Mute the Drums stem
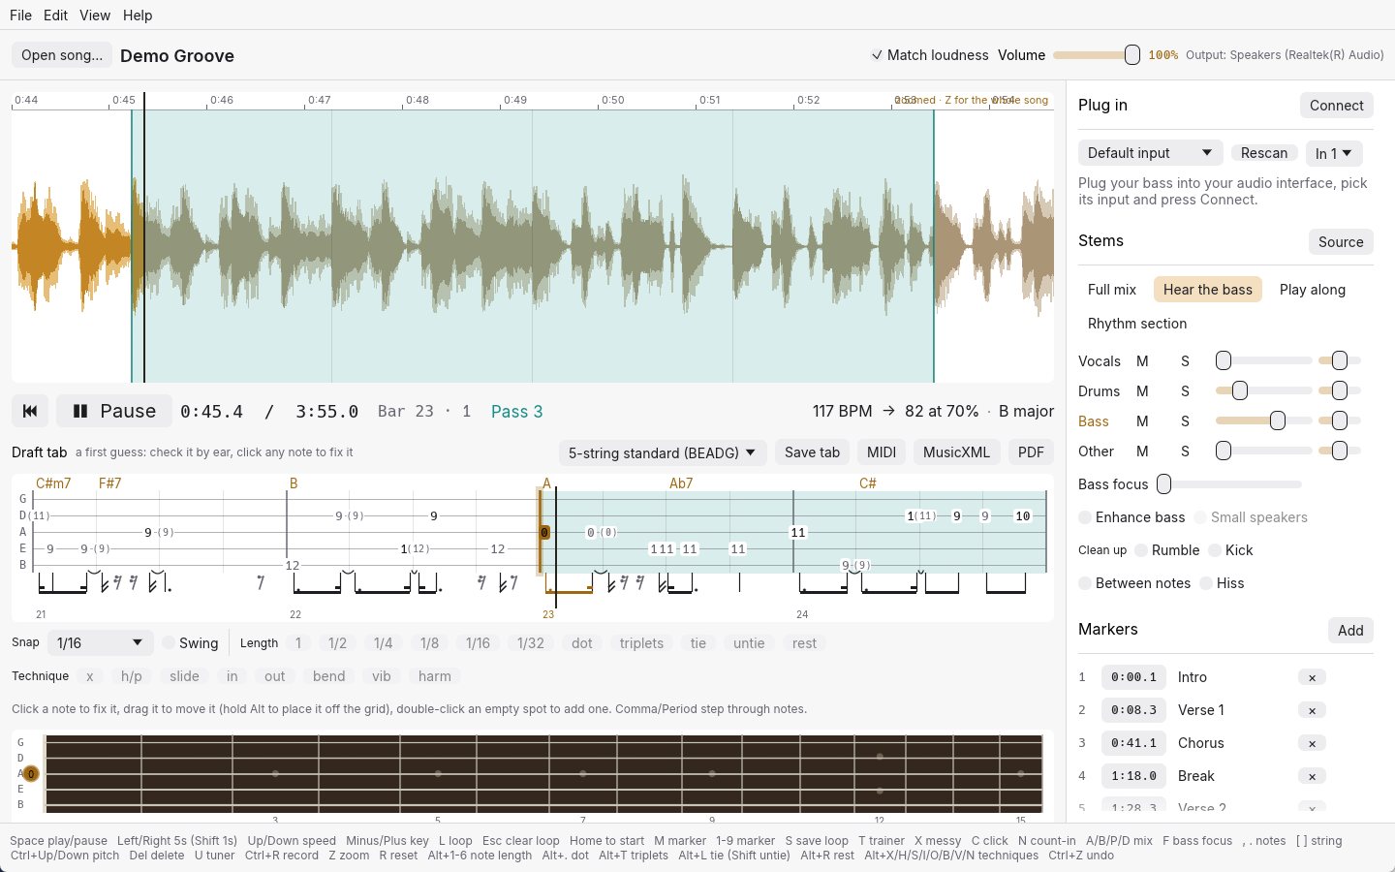The image size is (1395, 872). click(x=1142, y=391)
